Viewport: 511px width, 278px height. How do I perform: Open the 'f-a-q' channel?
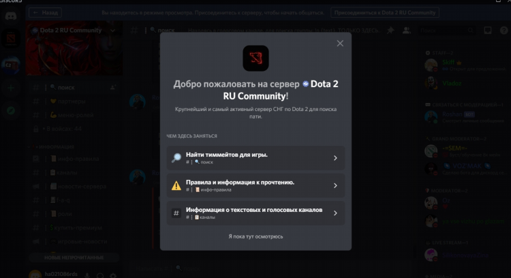pyautogui.click(x=74, y=200)
